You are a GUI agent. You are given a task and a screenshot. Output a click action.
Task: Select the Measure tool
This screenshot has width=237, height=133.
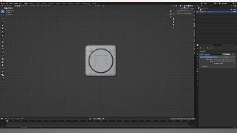tap(3, 35)
